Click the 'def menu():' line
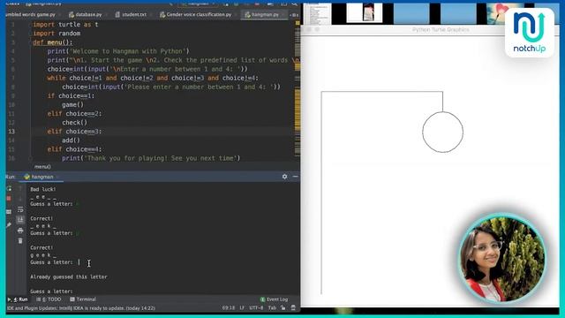 (53, 42)
